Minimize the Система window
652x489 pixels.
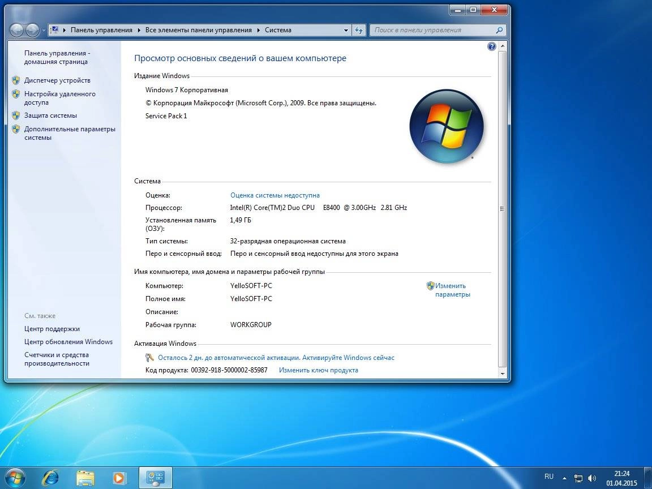[x=457, y=10]
